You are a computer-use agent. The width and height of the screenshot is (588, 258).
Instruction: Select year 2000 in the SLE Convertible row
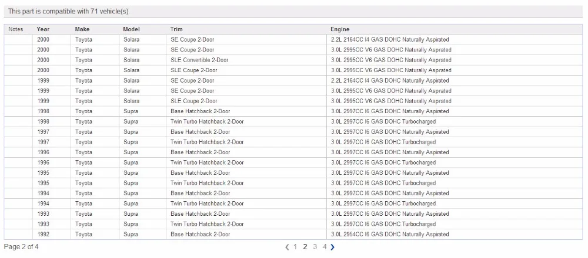tap(51, 60)
